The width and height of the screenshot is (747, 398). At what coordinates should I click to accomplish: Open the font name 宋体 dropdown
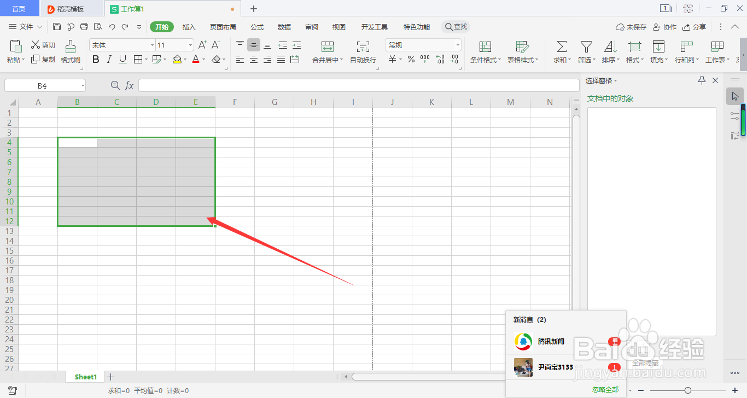click(x=152, y=45)
